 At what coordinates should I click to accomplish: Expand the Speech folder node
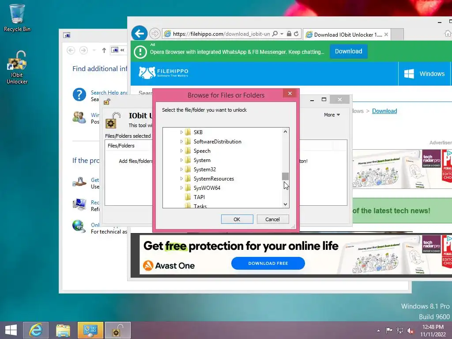tap(181, 151)
